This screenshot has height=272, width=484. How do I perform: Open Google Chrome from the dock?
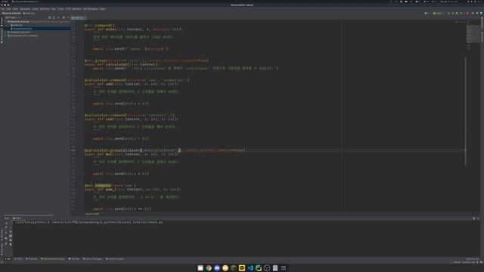[209, 268]
